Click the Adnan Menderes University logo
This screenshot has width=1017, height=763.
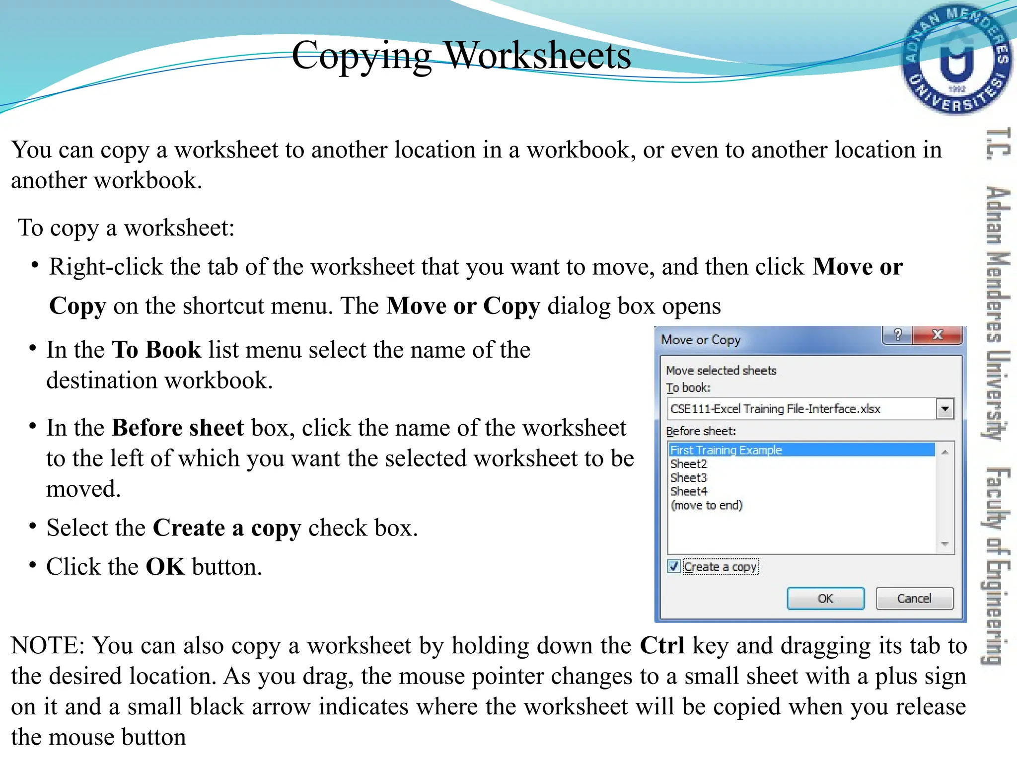956,59
